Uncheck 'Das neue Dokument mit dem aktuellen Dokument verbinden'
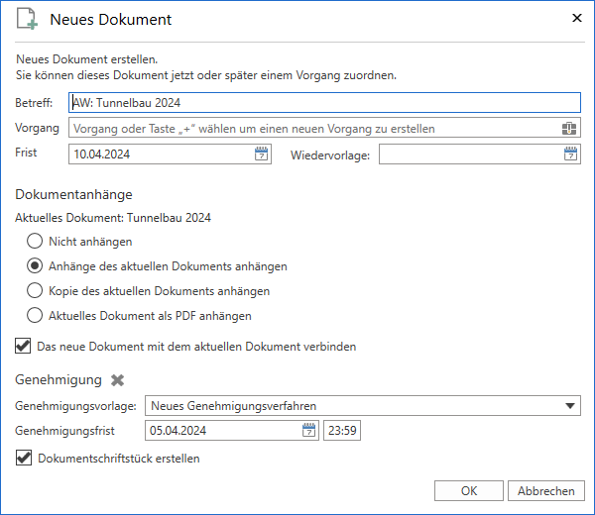Viewport: 595px width, 515px height. tap(23, 347)
